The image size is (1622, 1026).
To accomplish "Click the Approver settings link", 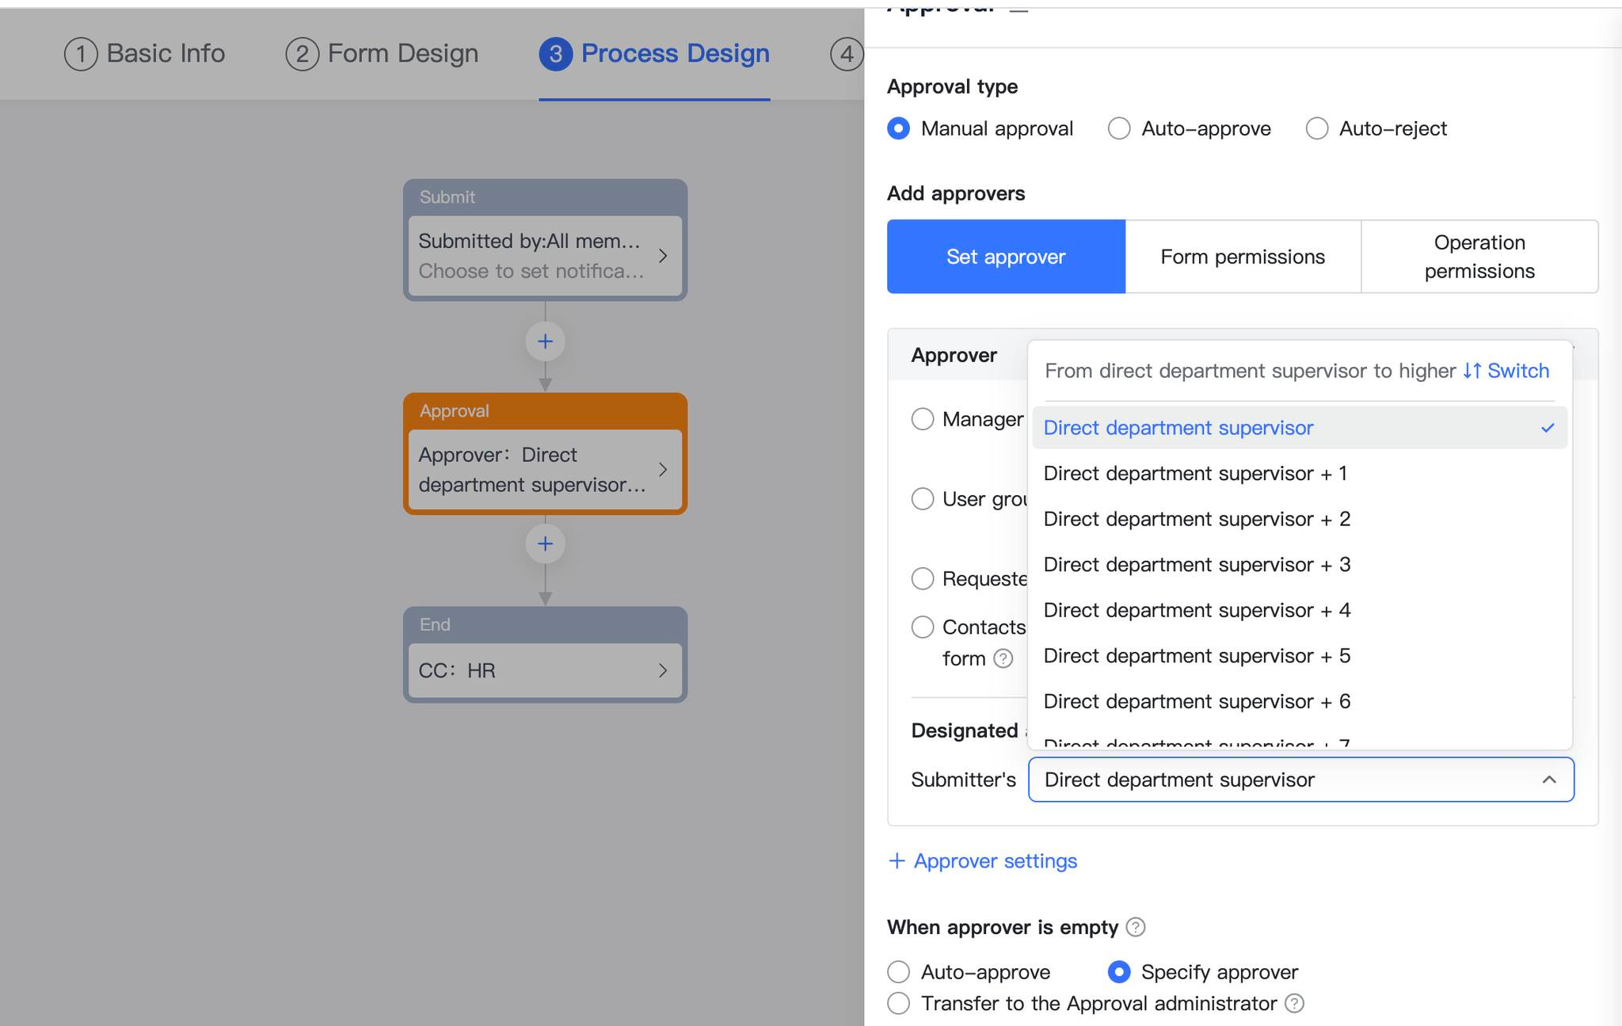I will point(996,861).
